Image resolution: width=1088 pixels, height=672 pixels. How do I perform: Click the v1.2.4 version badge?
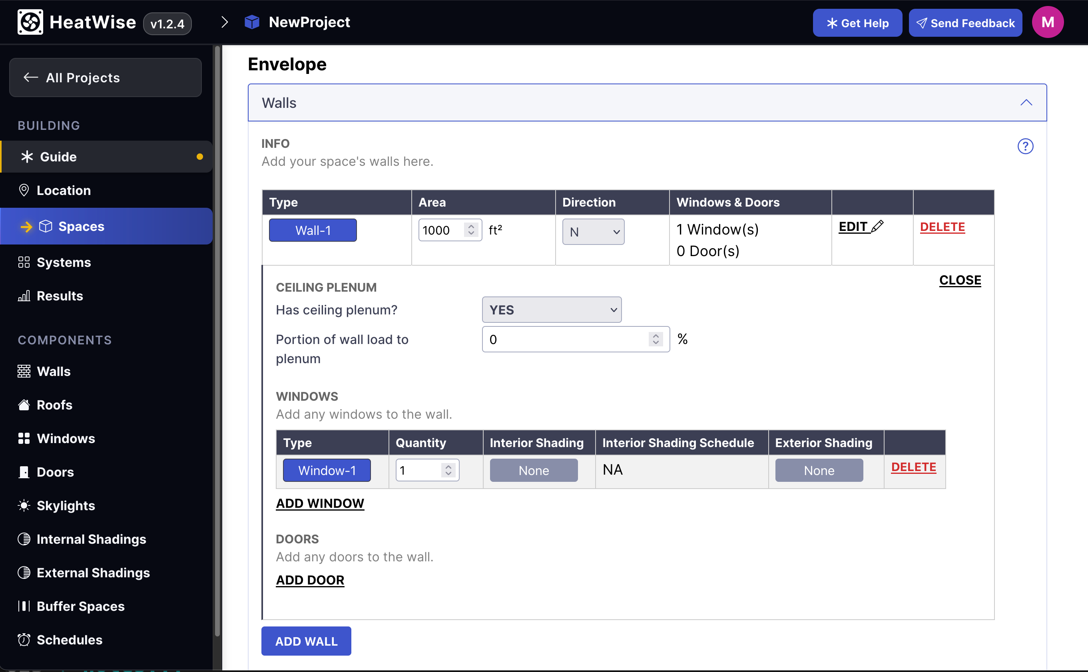[x=167, y=23]
